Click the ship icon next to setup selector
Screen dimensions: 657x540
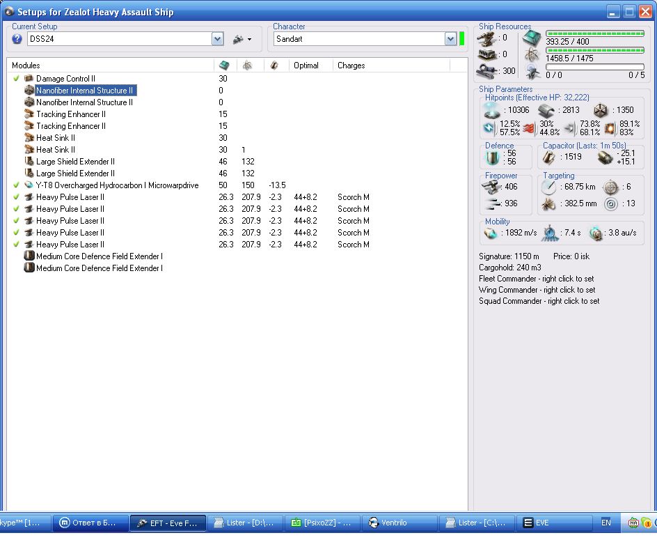[238, 40]
